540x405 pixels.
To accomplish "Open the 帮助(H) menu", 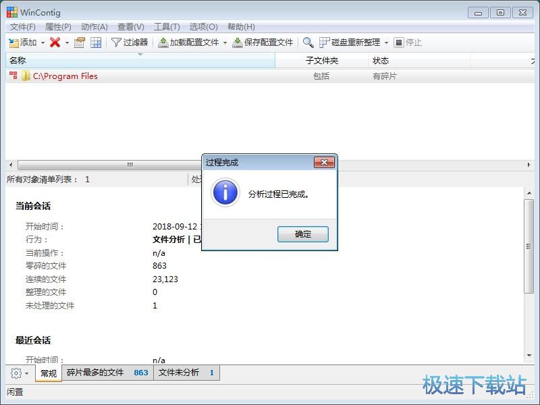I will 241,27.
